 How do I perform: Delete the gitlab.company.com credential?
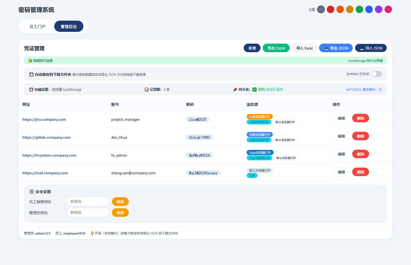click(x=360, y=136)
